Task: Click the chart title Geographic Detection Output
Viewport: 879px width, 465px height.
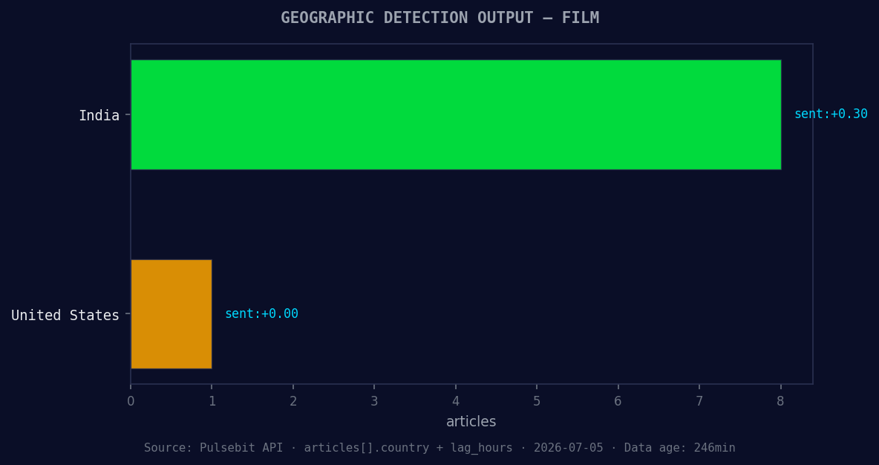Action: 440,18
